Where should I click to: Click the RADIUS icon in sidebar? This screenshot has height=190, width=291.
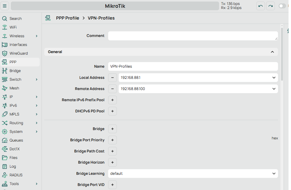[x=4, y=175]
